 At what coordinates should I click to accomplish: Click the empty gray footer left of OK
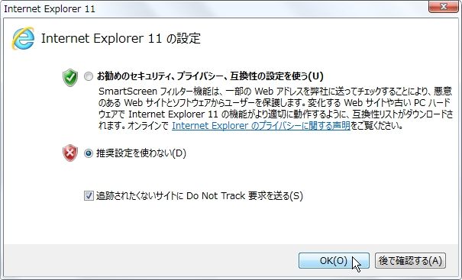[x=150, y=260]
